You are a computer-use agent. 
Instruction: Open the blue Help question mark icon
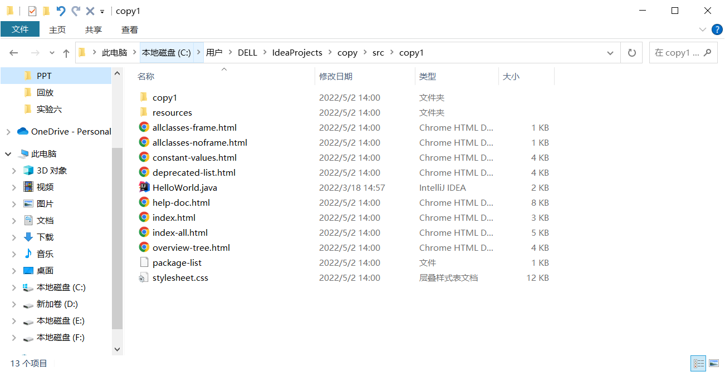[x=717, y=29]
